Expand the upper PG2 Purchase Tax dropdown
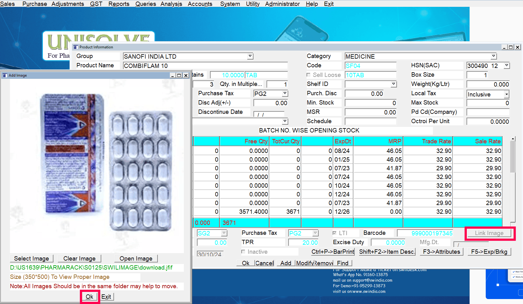523x304 pixels. click(285, 93)
